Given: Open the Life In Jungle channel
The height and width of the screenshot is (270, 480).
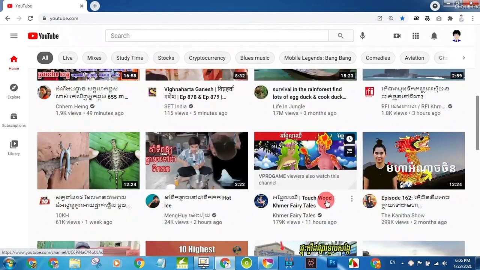Looking at the screenshot, I should coord(289,106).
